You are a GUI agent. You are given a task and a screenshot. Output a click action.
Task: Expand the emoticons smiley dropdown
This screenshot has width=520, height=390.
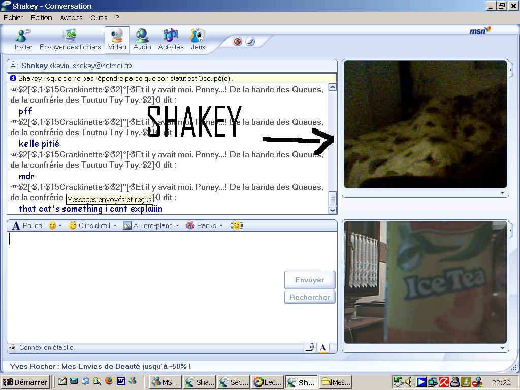pyautogui.click(x=55, y=225)
